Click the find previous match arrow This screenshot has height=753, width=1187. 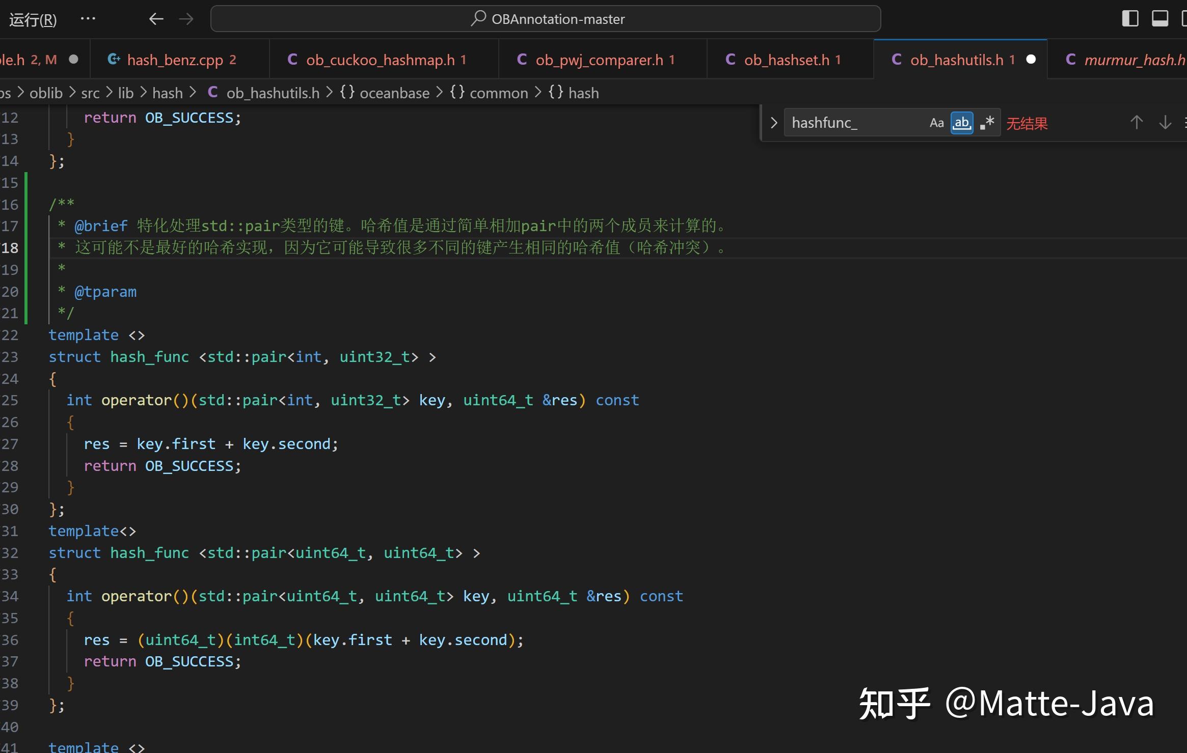1136,123
